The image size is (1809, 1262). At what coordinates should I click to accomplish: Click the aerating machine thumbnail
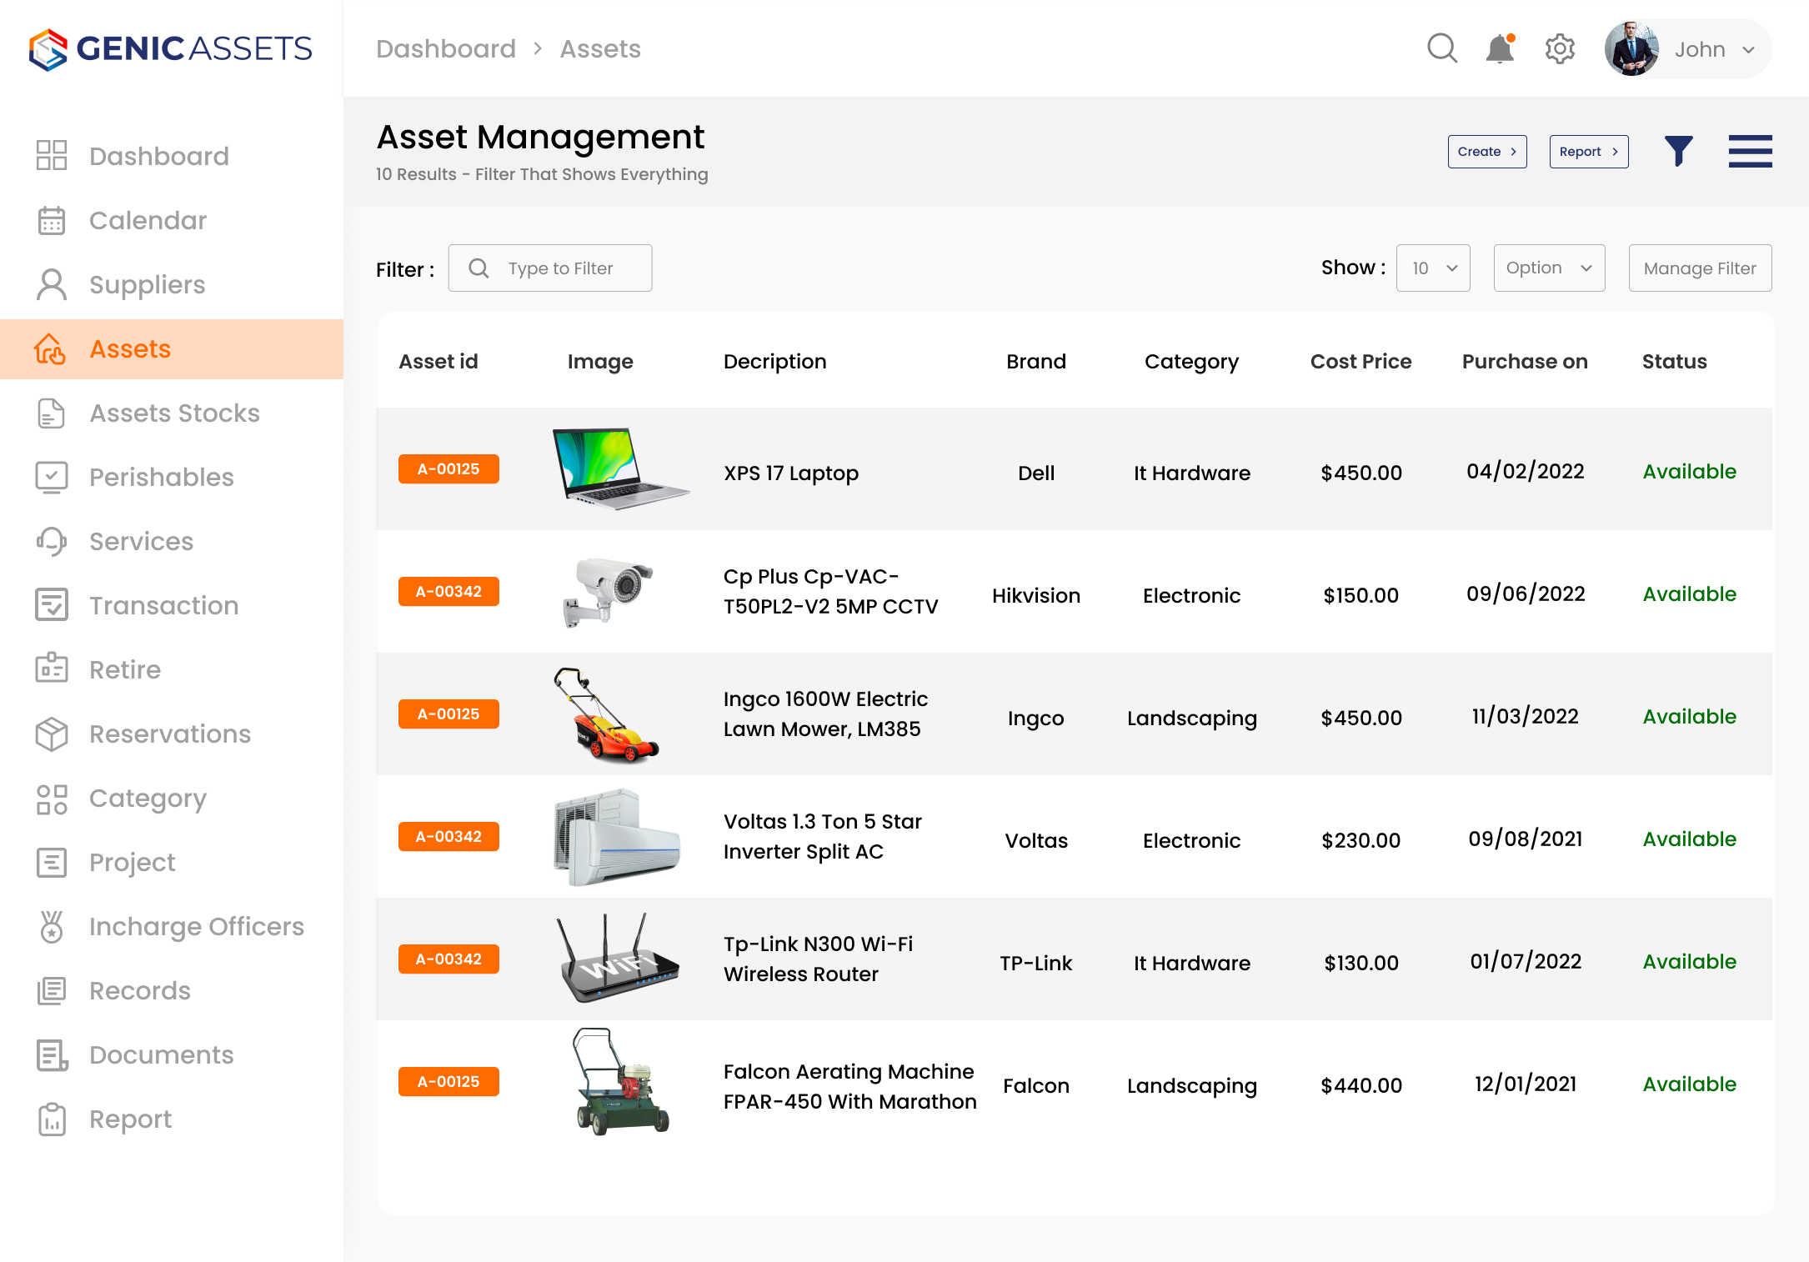(x=620, y=1081)
